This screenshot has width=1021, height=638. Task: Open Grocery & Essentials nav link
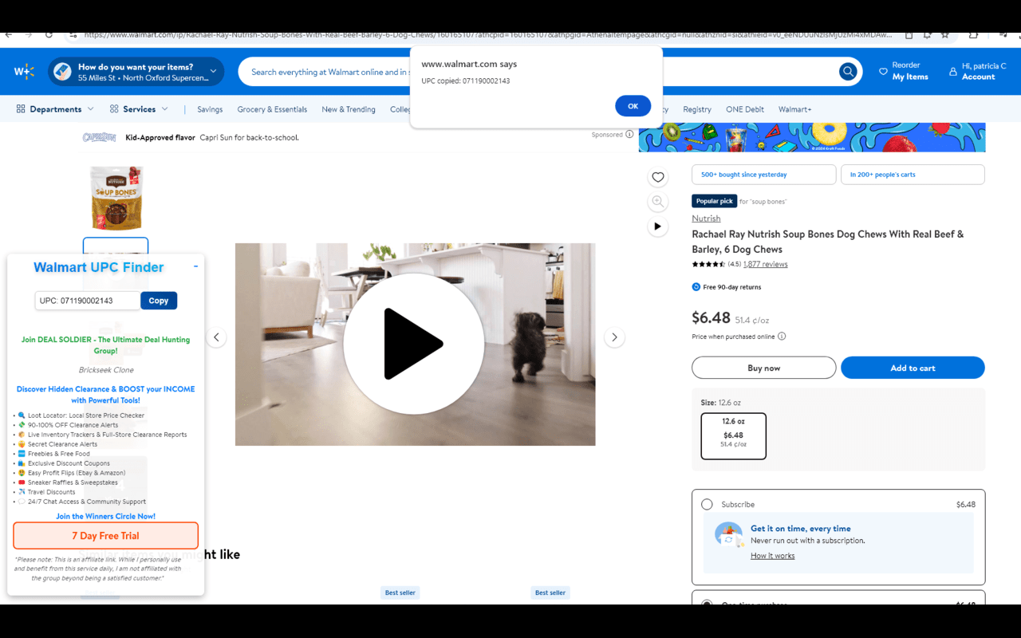click(272, 109)
